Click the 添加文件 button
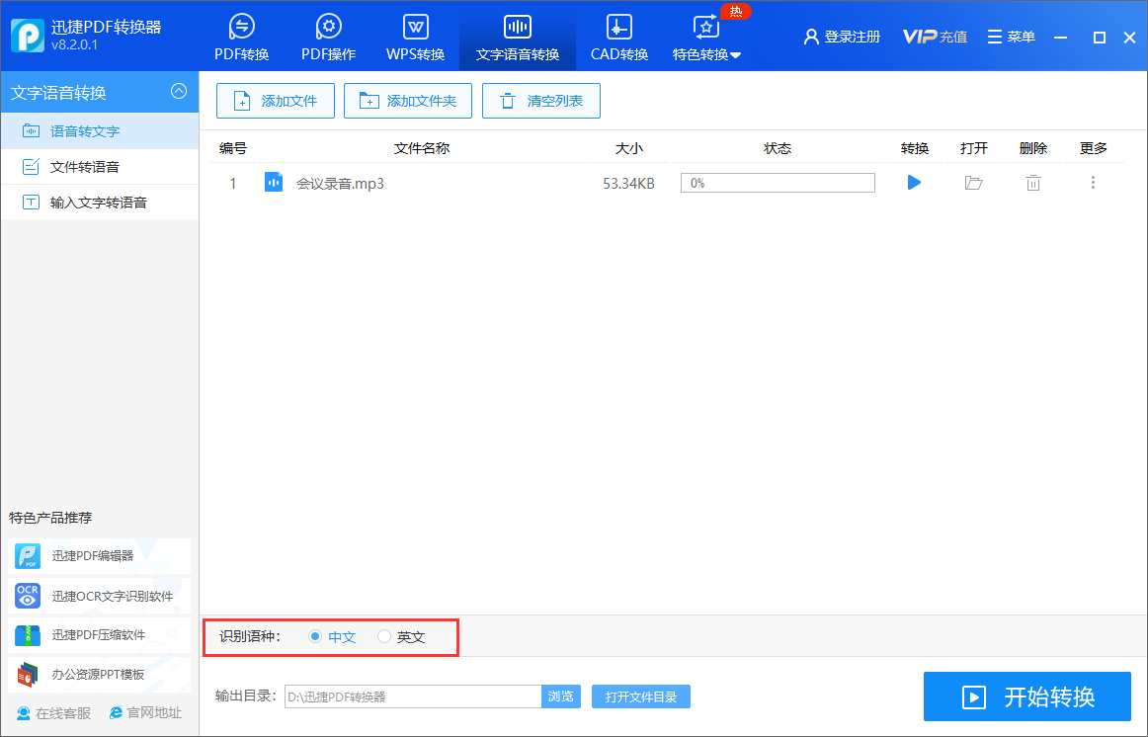Image resolution: width=1148 pixels, height=737 pixels. [x=276, y=101]
